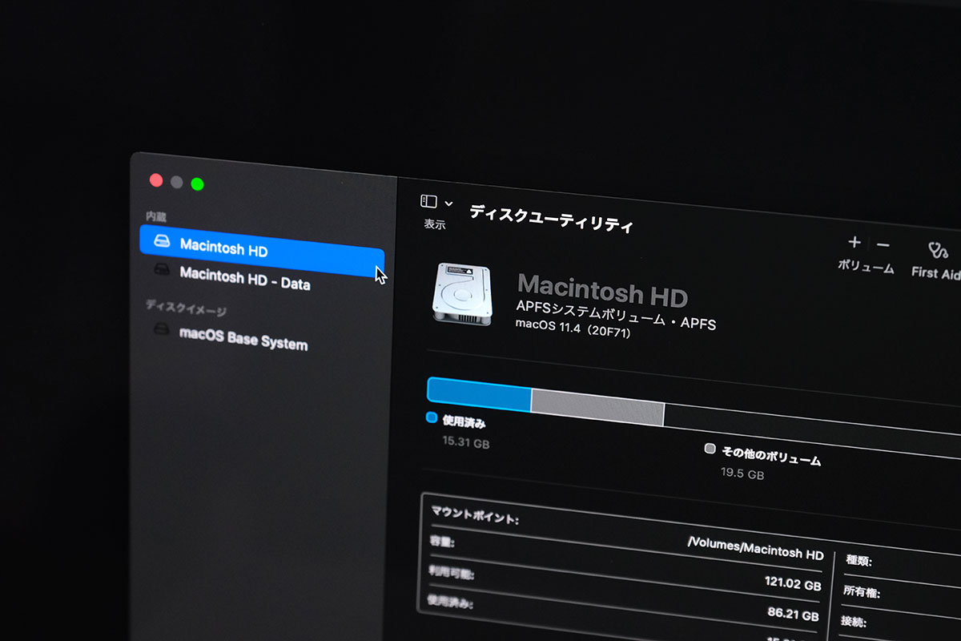Remove a volume with the minus icon
This screenshot has height=641, width=961.
pyautogui.click(x=883, y=244)
